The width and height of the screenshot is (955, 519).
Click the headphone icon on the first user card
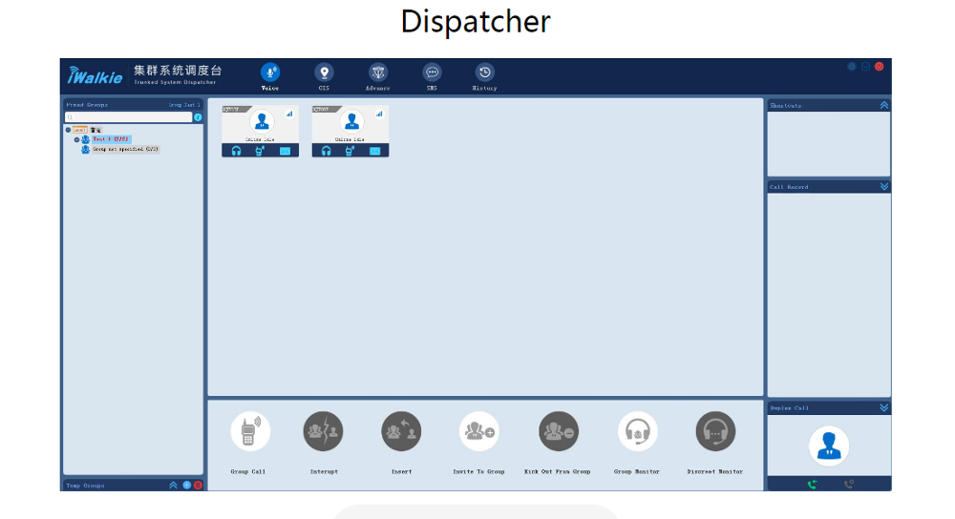(x=236, y=151)
